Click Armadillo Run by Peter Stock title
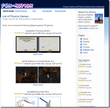The image size is (110, 108). pos(38,92)
